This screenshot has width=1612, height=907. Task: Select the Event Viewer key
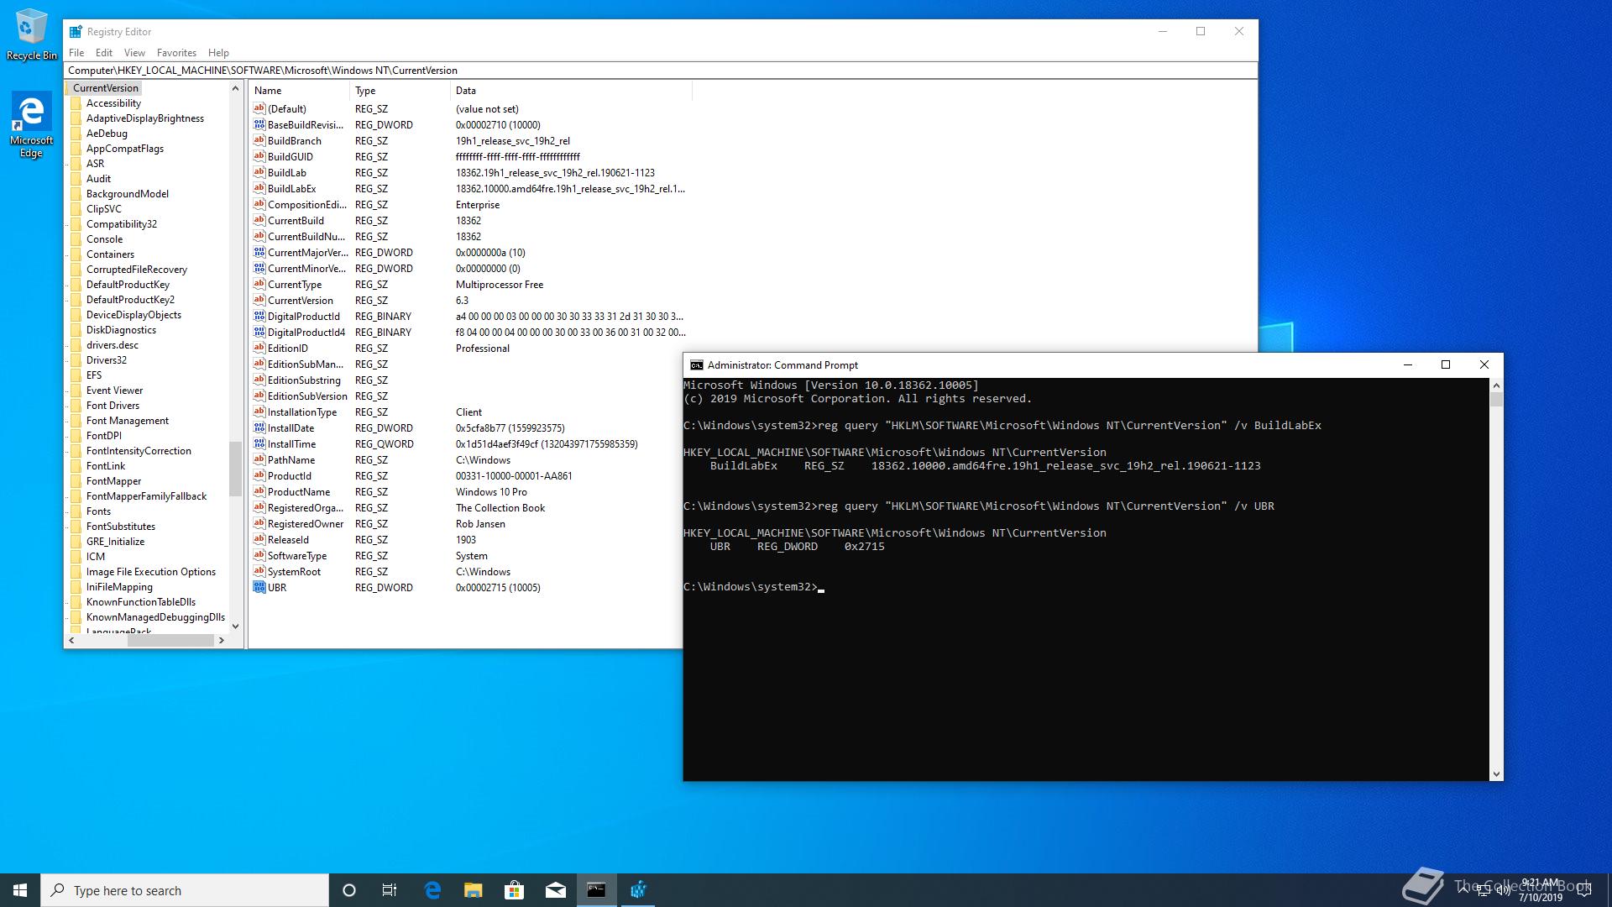tap(114, 391)
